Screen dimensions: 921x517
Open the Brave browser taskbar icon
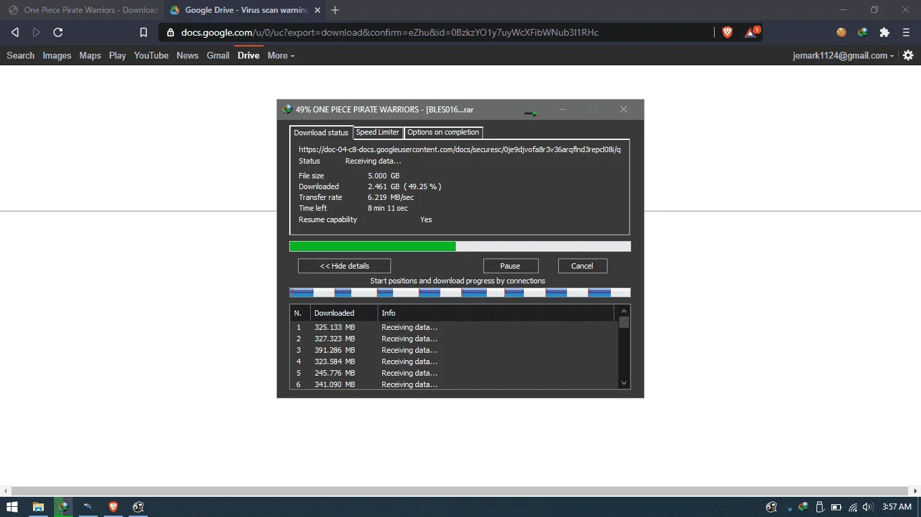[113, 507]
